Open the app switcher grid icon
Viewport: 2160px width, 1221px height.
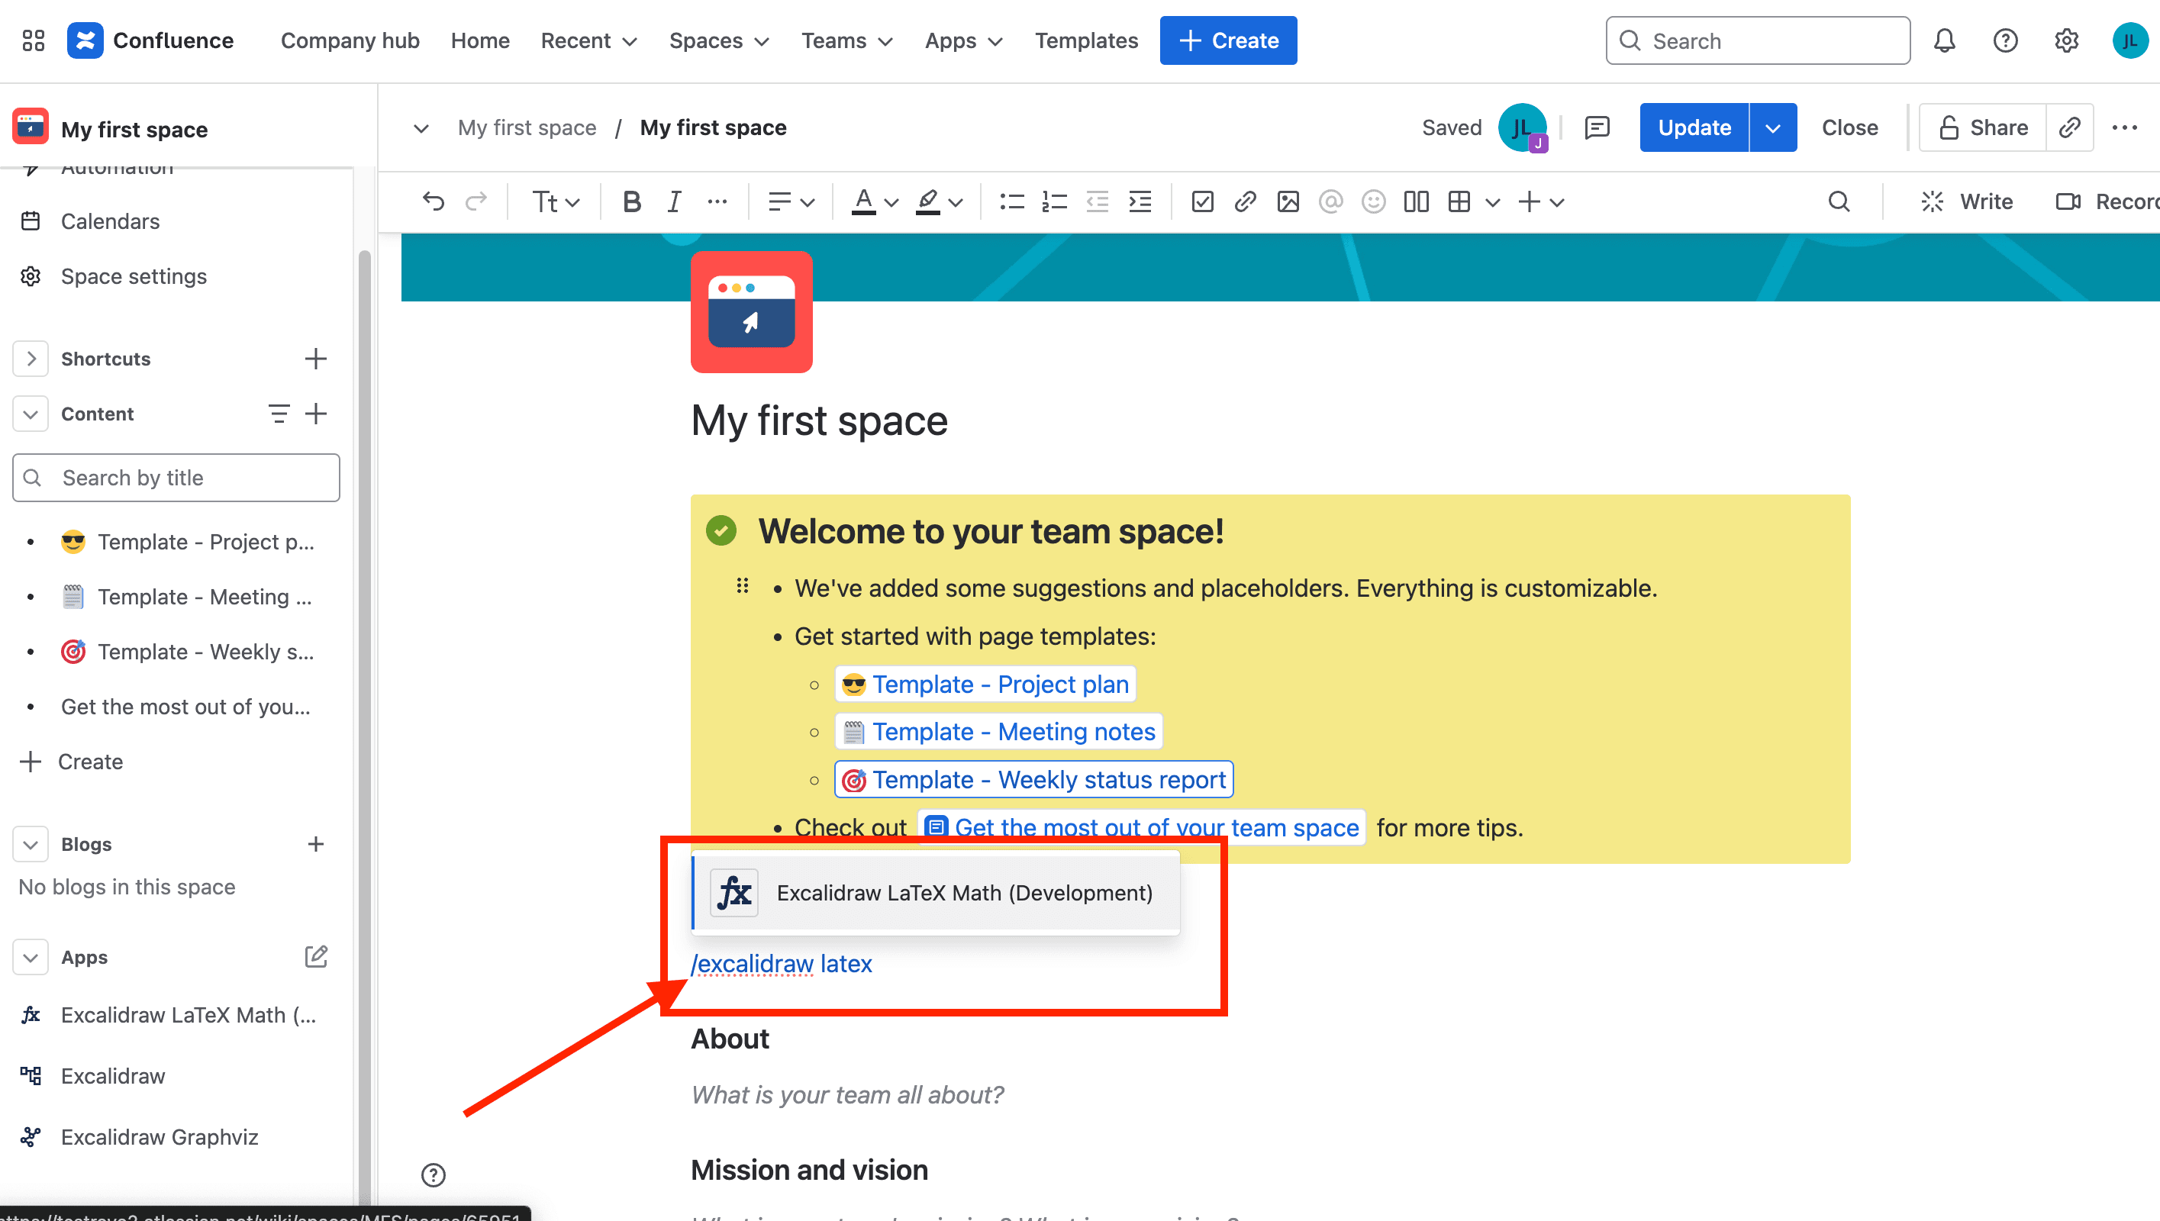(x=34, y=40)
